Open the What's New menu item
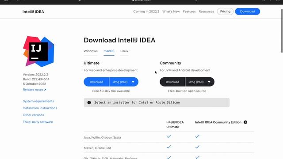Viewport: 283px width, 159px height. 171,11
